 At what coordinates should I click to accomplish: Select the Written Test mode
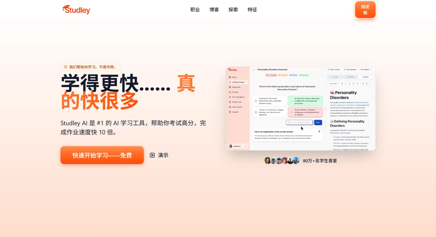(x=237, y=102)
